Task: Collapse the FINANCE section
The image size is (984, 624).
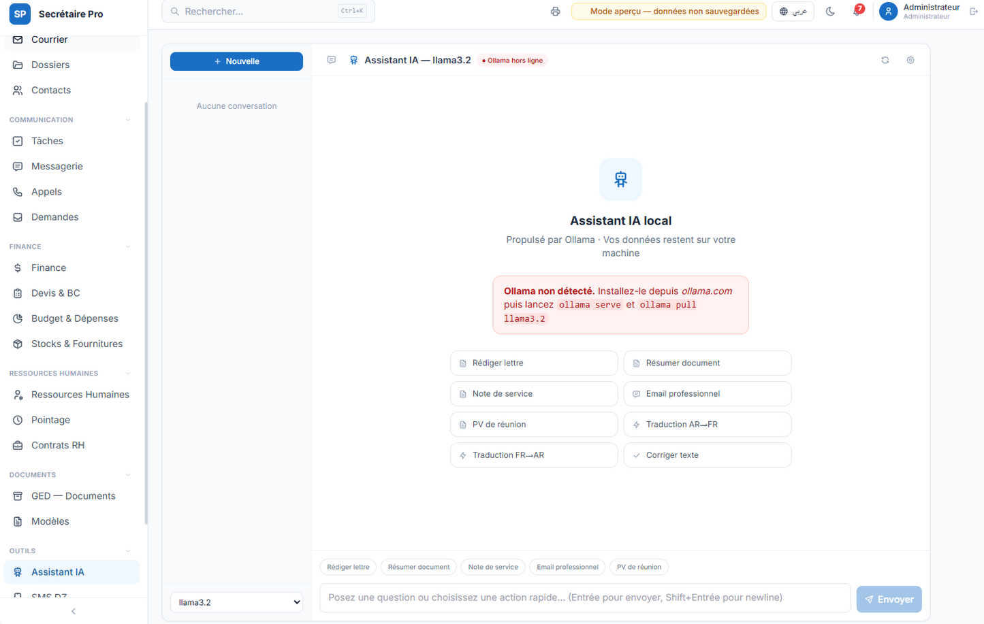Action: [x=128, y=247]
